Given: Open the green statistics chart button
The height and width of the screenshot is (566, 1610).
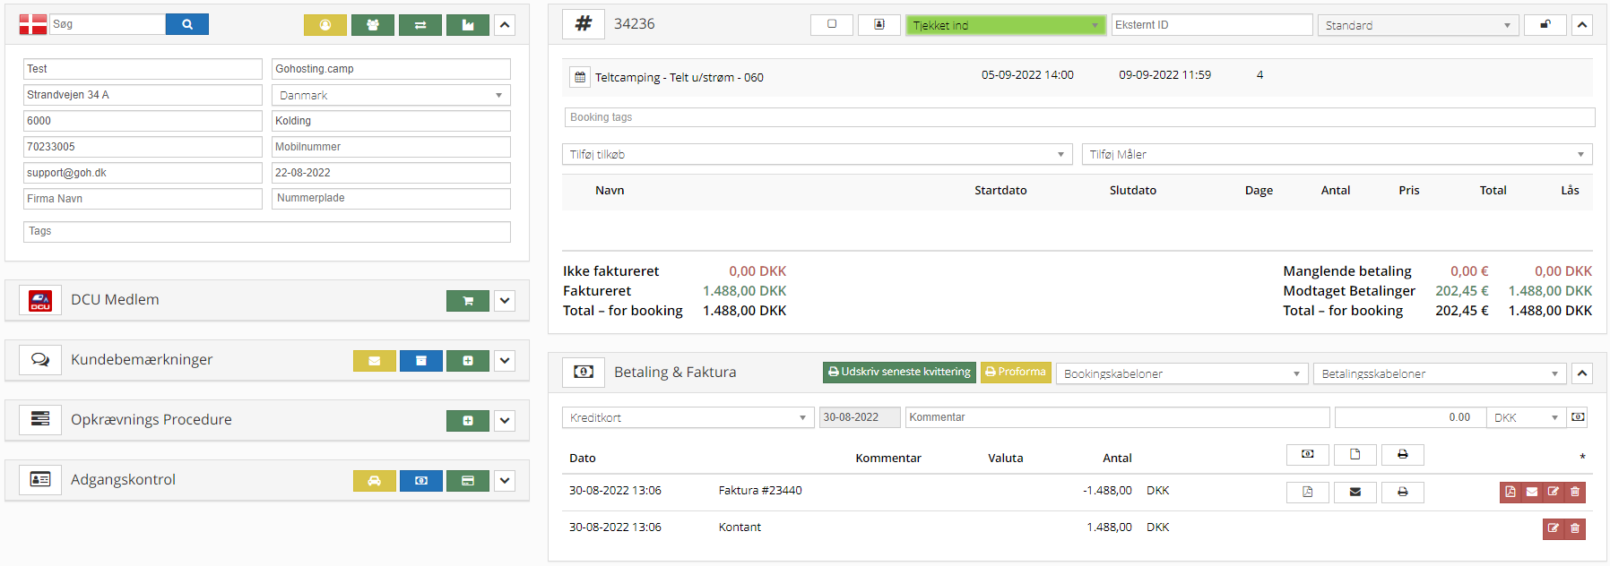Looking at the screenshot, I should pos(467,25).
